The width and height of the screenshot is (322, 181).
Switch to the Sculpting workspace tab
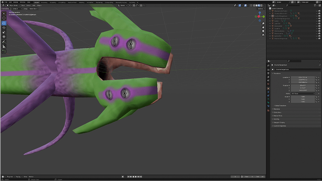point(53,2)
